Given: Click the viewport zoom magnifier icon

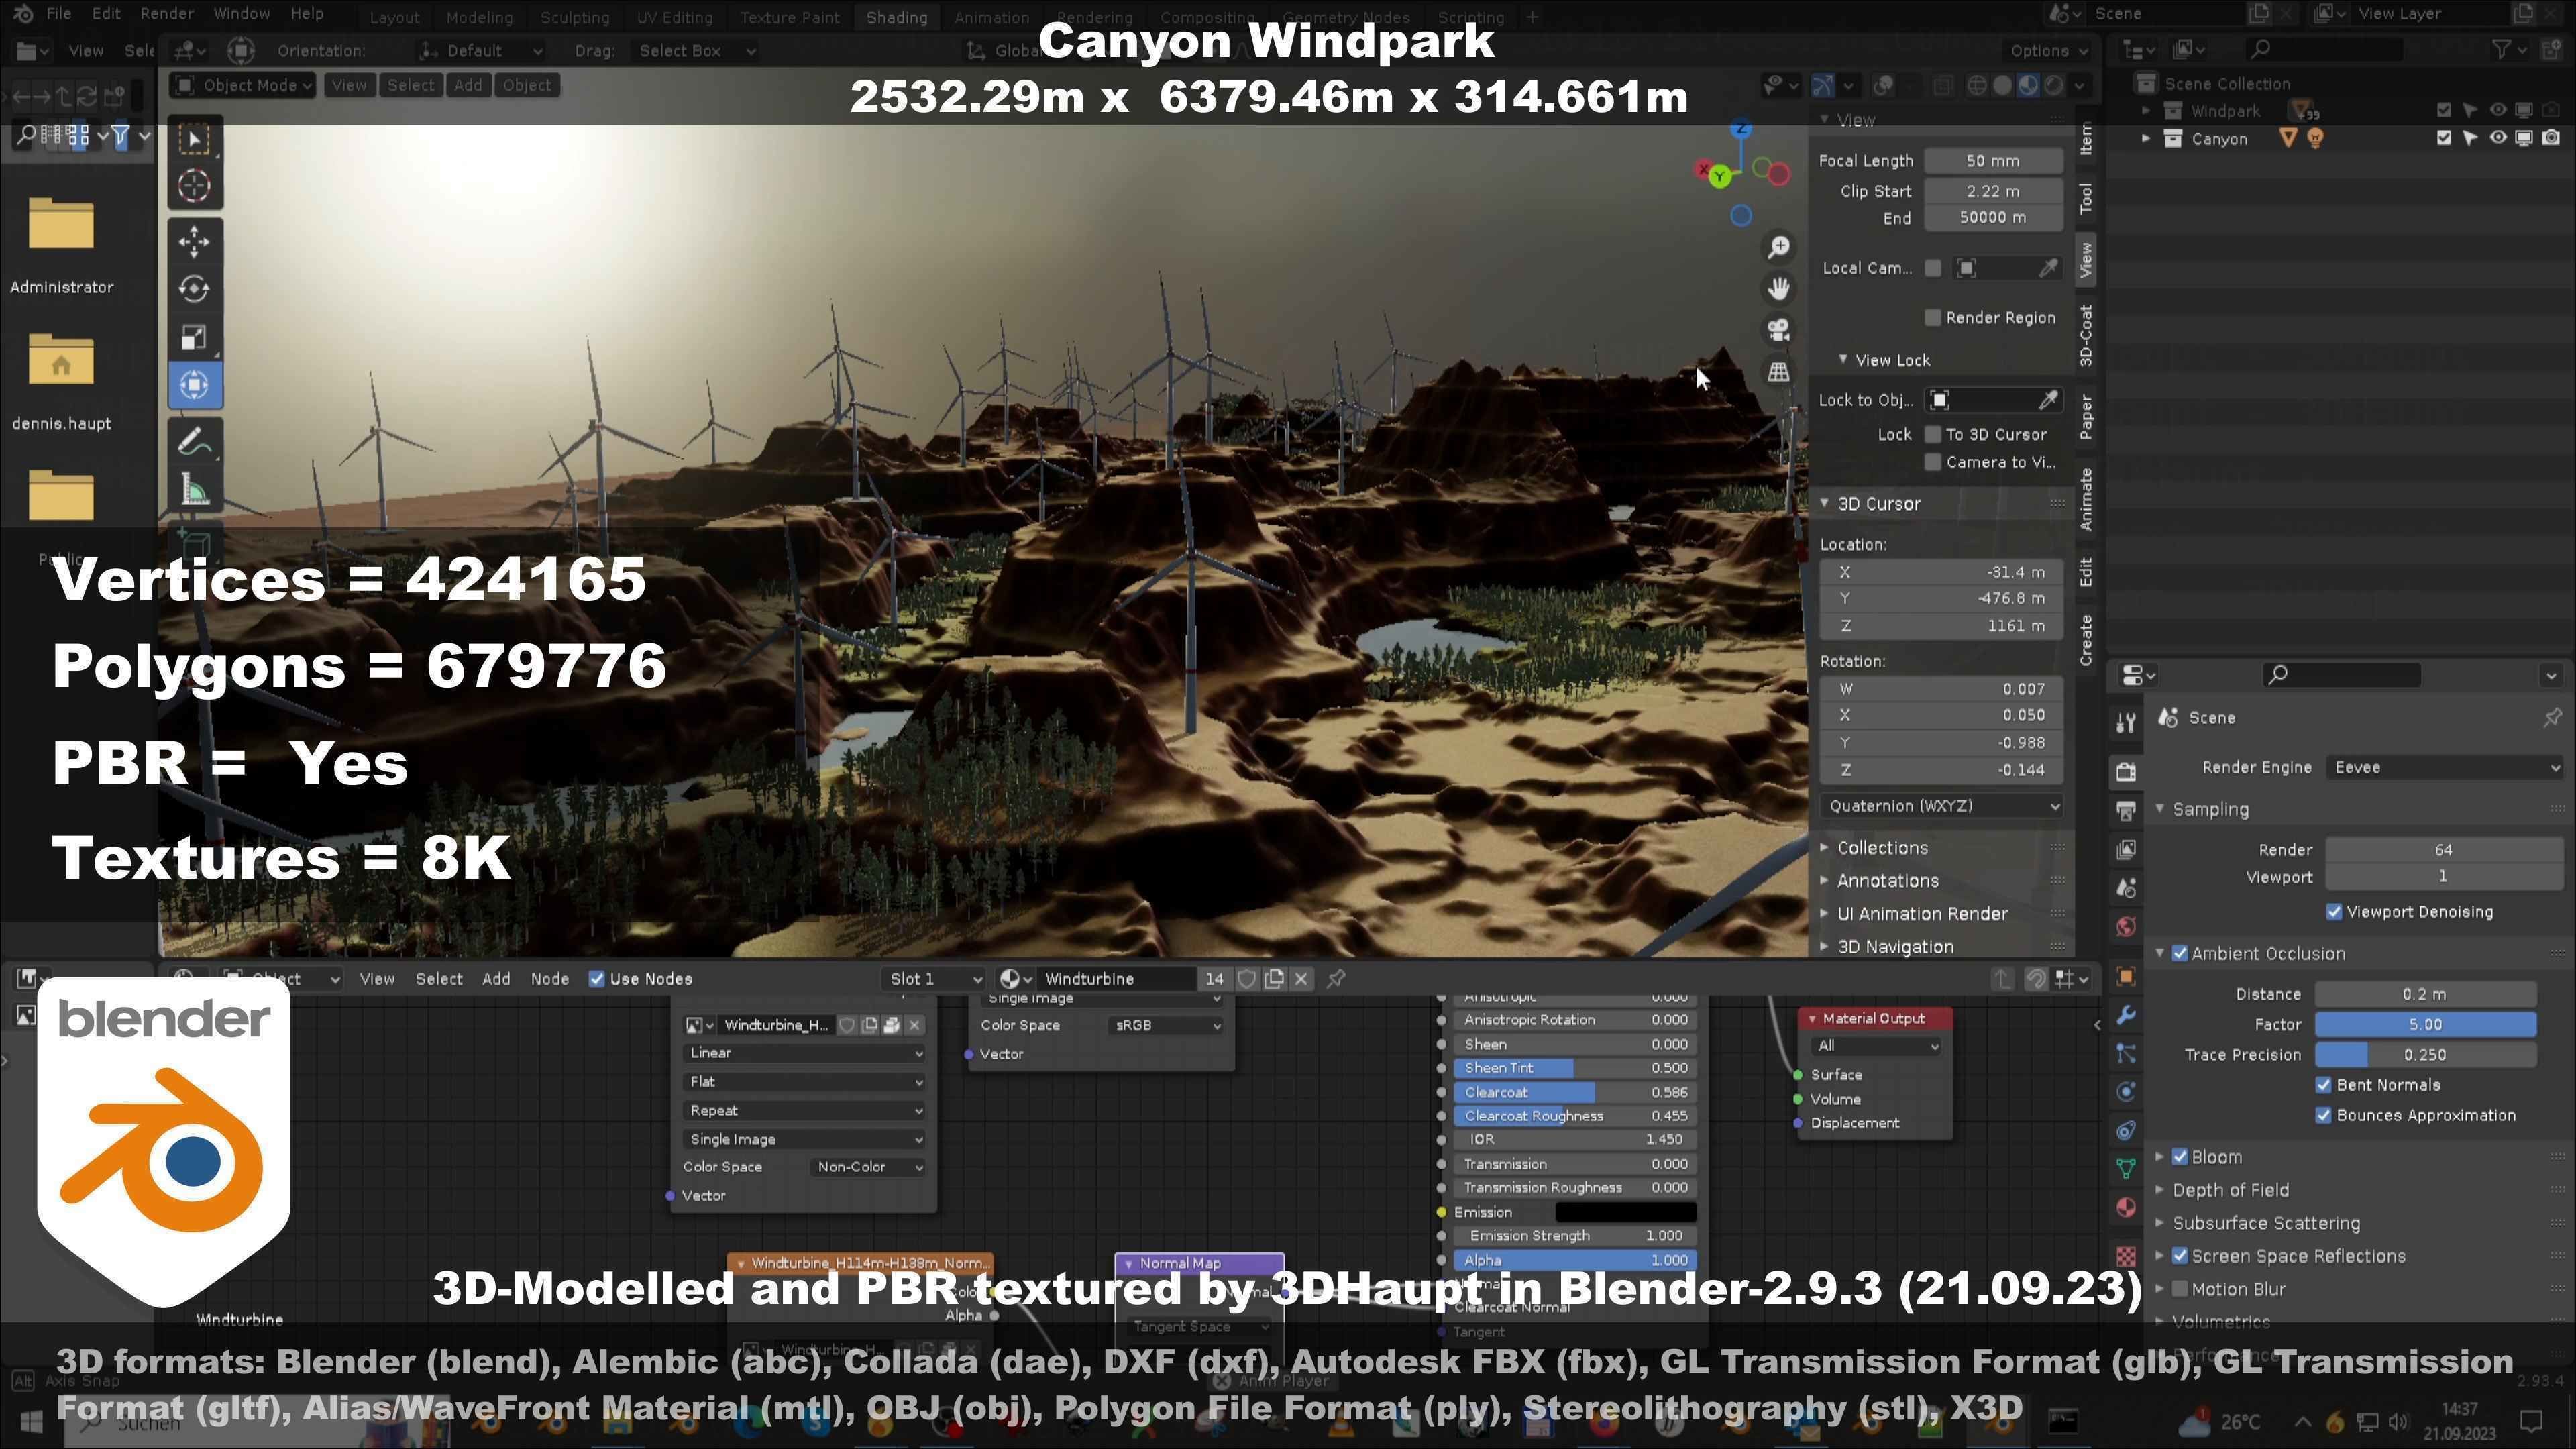Looking at the screenshot, I should 1778,247.
